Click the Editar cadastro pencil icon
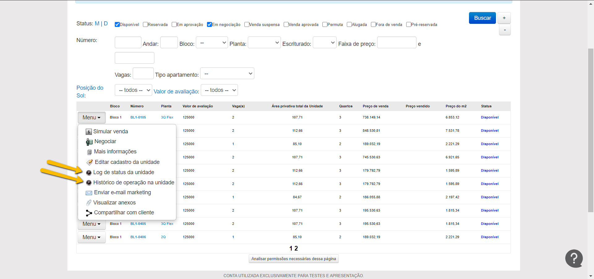Viewport: 594px width, 279px height. [89, 162]
